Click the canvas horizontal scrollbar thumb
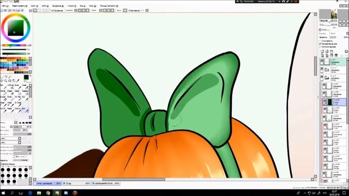This screenshot has width=349, height=196. tap(134, 179)
